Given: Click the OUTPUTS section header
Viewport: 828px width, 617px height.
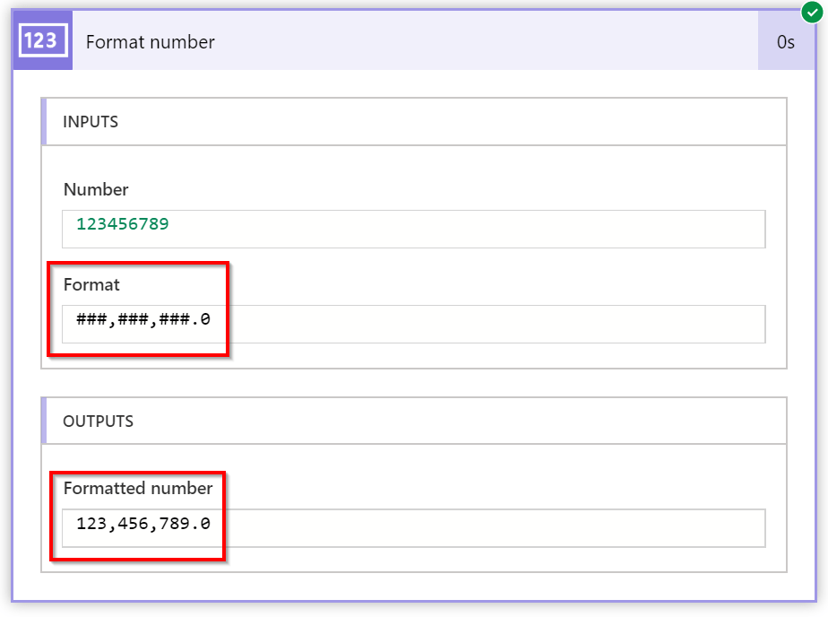Looking at the screenshot, I should [x=97, y=421].
